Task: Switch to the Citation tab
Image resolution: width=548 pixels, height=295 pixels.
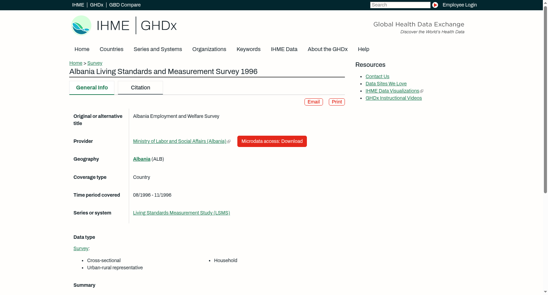Action: tap(140, 88)
